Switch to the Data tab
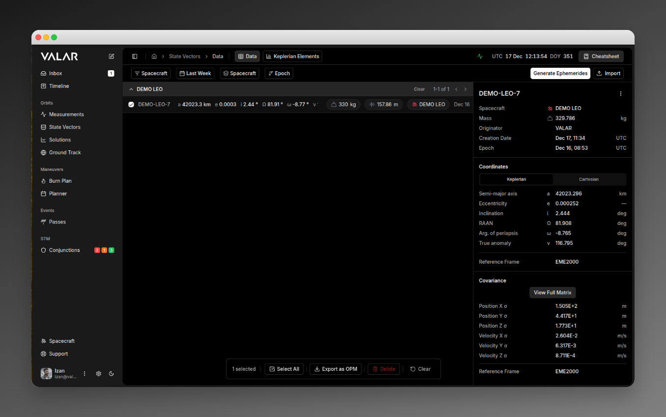This screenshot has width=666, height=417. (248, 56)
